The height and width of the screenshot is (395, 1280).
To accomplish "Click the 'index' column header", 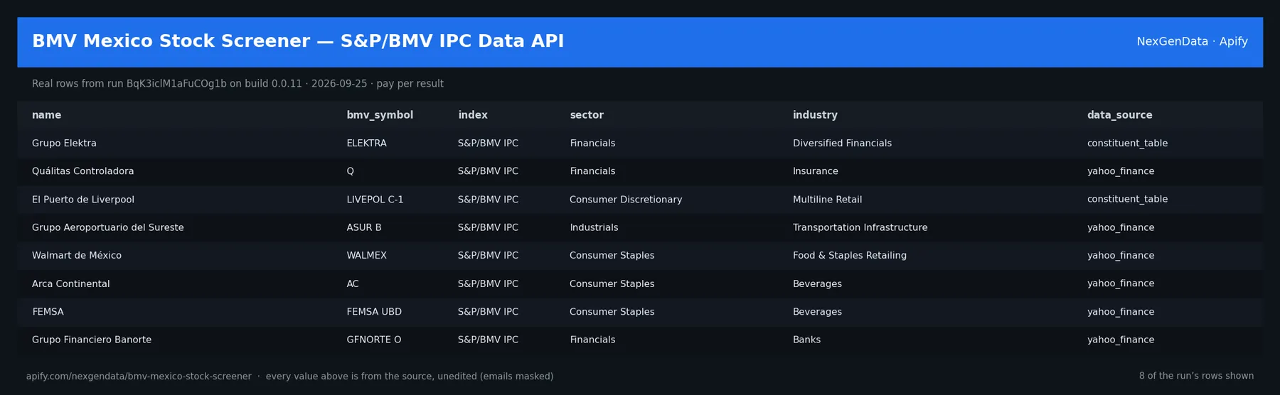I will (x=473, y=115).
